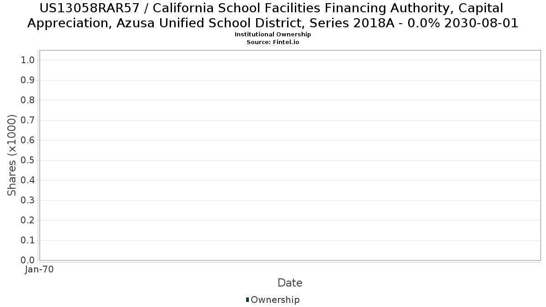This screenshot has height=307, width=546.
Task: Click the 0.3 y-axis tick label
Action: [28, 201]
